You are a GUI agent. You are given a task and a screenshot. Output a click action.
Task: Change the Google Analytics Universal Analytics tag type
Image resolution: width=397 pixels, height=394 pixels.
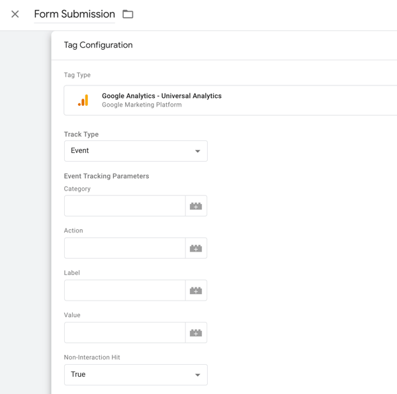tap(230, 101)
